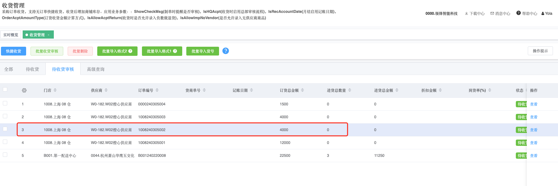Sort by 进货总数量 column
558x186 pixels.
tap(350, 90)
